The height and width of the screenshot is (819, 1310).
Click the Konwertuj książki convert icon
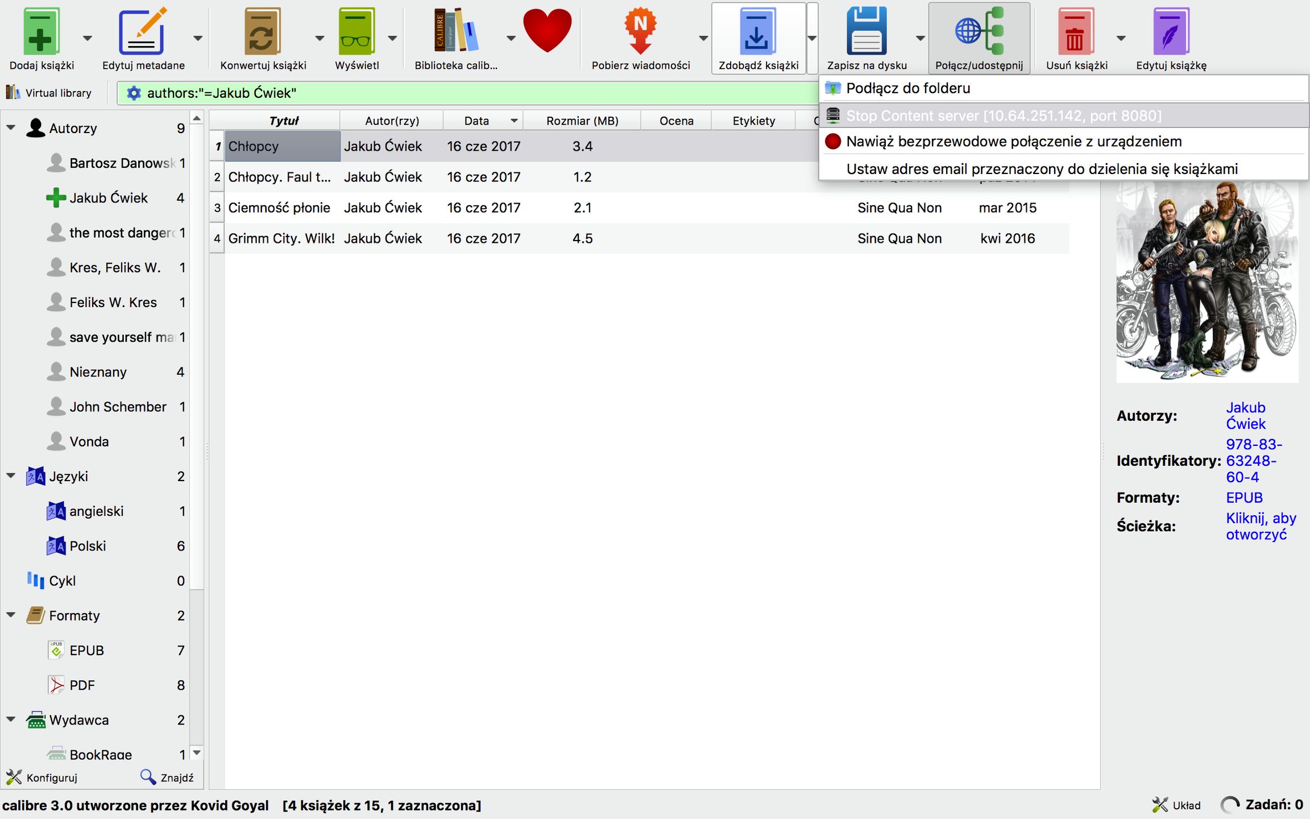pyautogui.click(x=263, y=31)
